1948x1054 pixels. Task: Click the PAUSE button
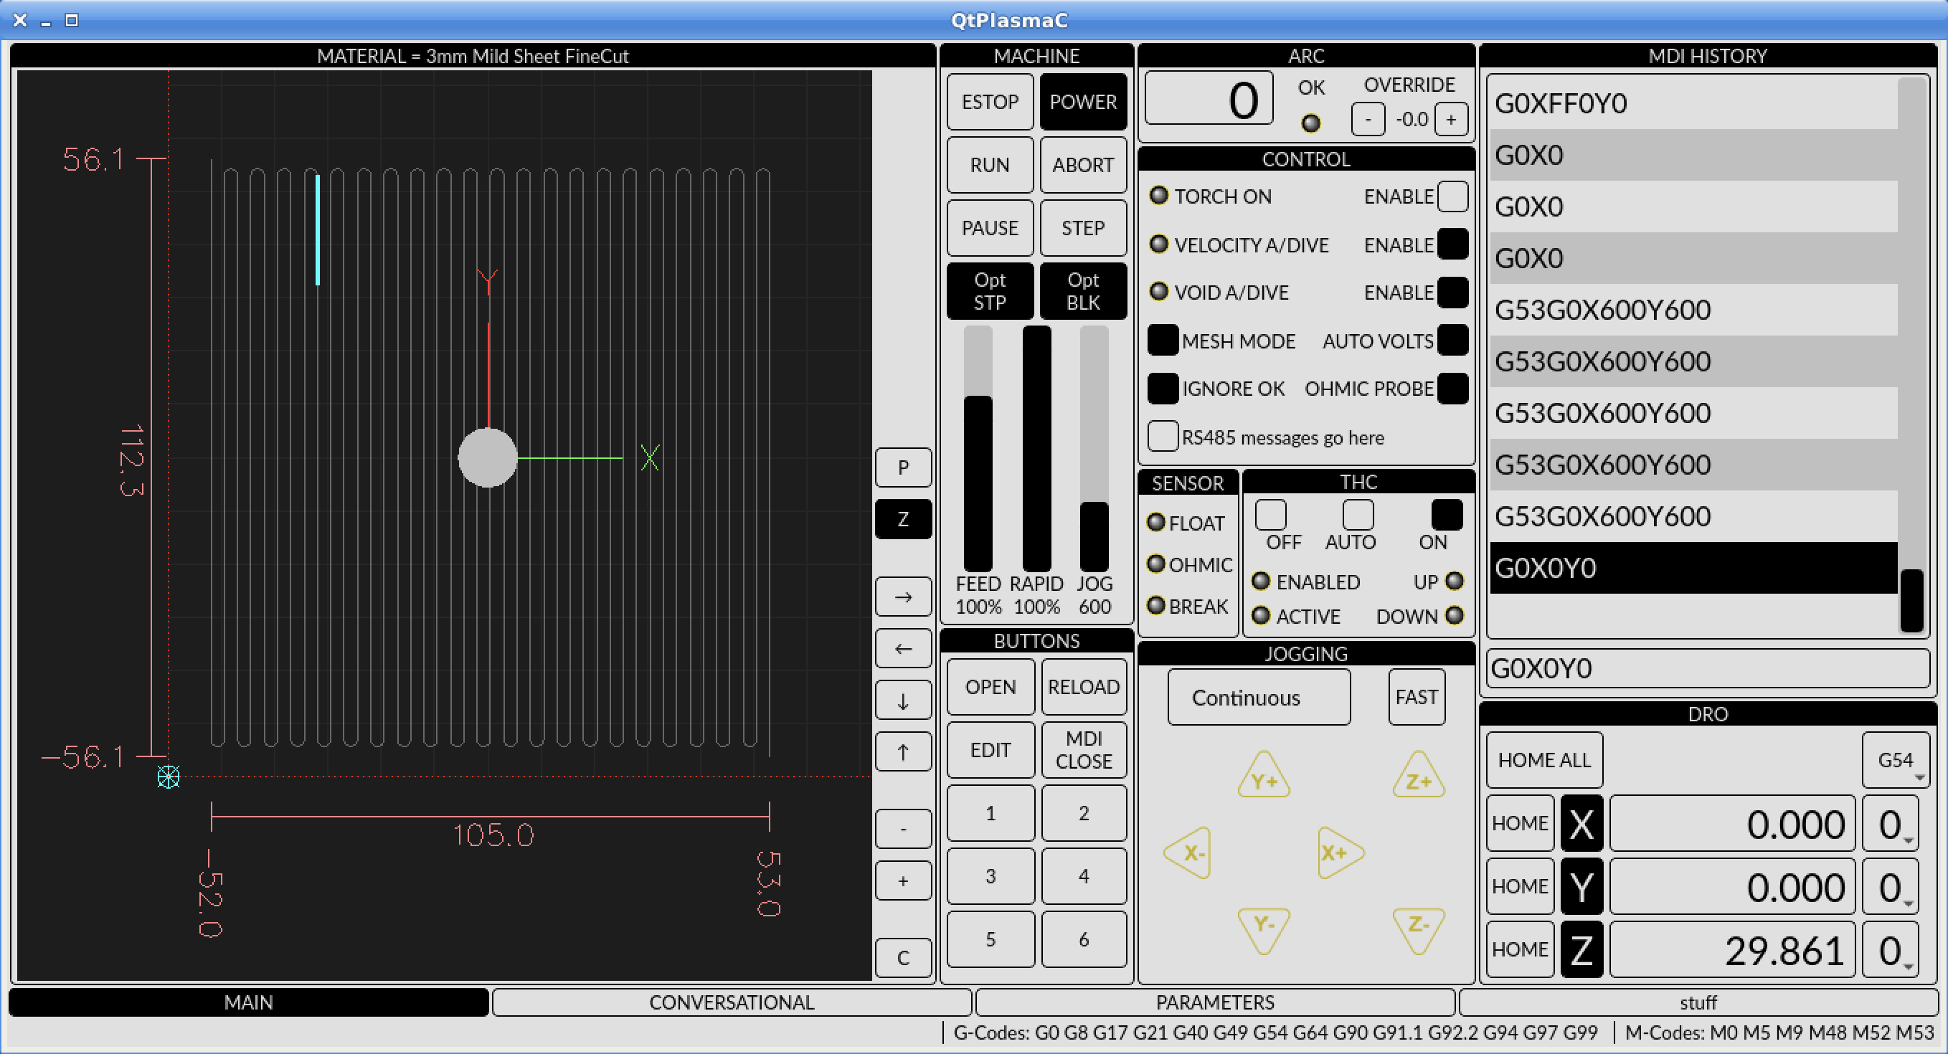(990, 228)
